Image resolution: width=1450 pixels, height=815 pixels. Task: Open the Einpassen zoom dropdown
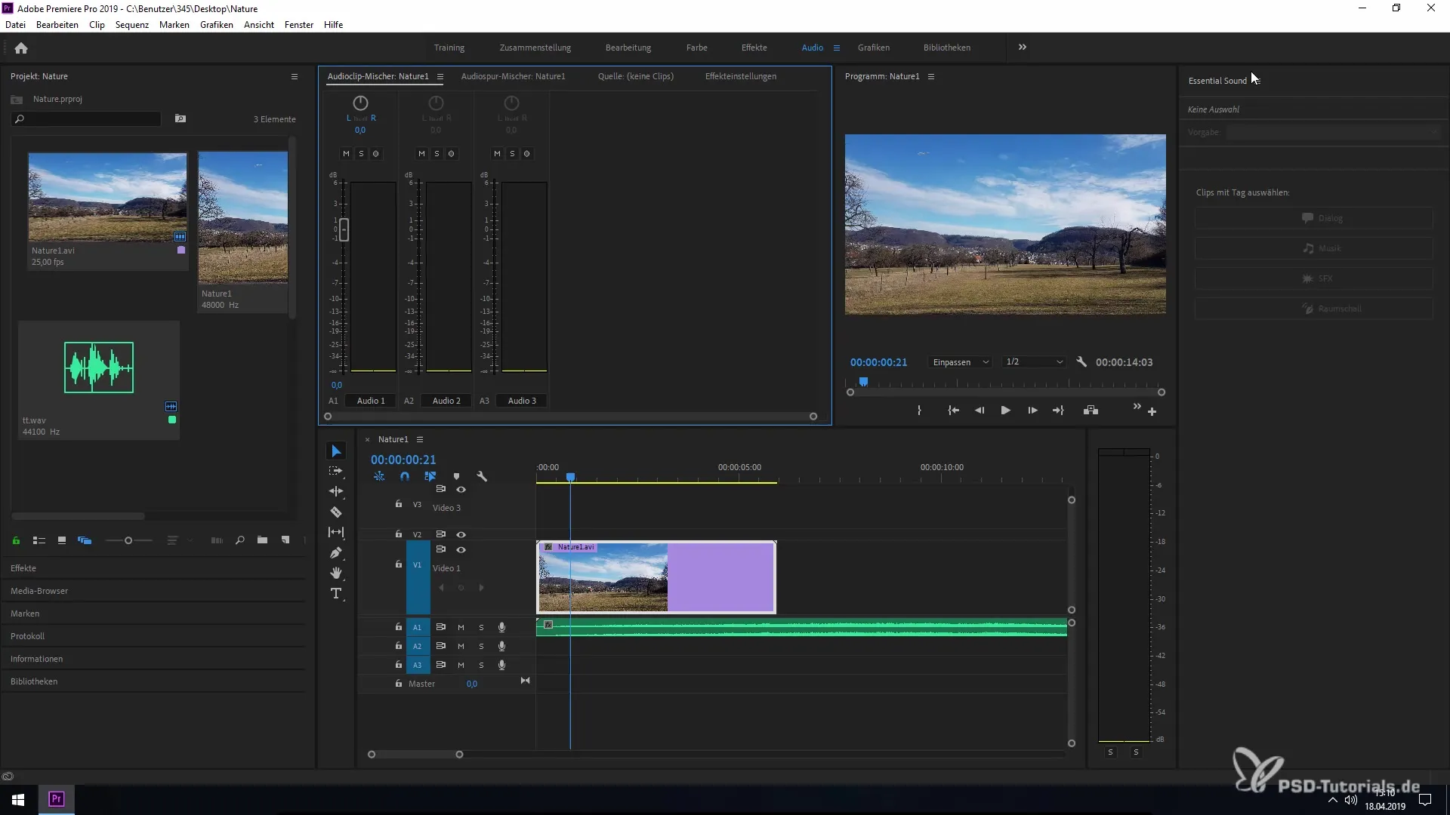961,362
